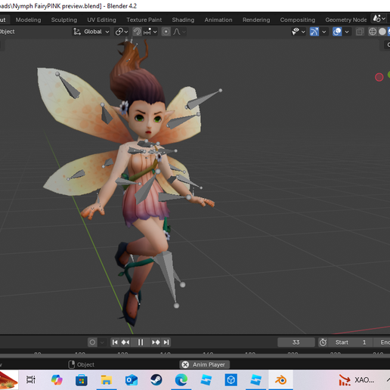Viewport: 390px width, 390px height.
Task: Cancel the Anim Player with X button
Action: [x=185, y=364]
